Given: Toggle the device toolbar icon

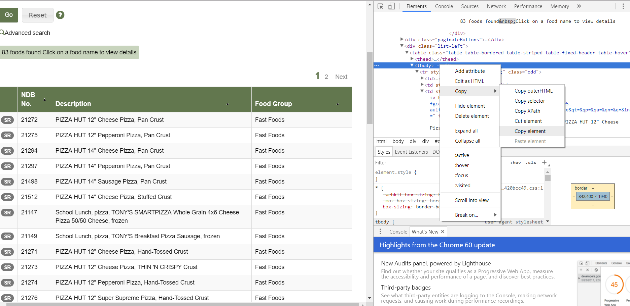Looking at the screenshot, I should click(391, 6).
